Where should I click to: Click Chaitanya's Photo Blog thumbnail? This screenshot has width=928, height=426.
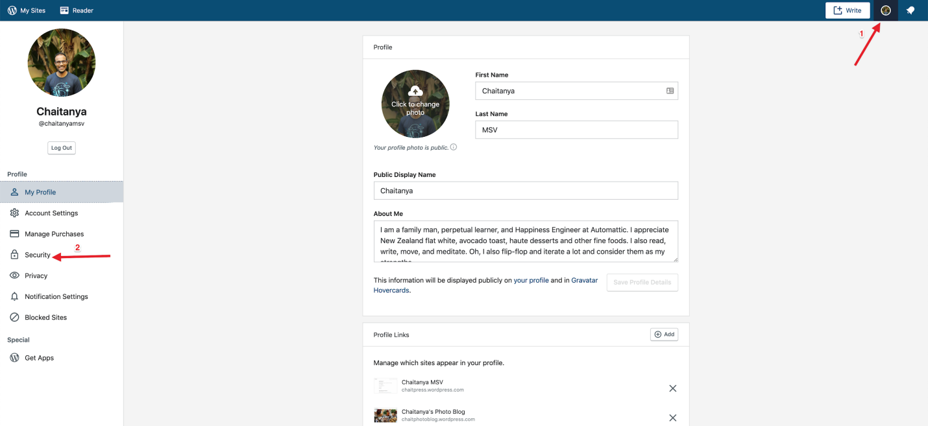pos(385,415)
